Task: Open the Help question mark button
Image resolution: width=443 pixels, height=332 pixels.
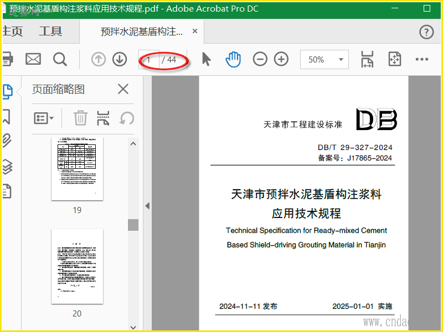Action: pos(426,32)
